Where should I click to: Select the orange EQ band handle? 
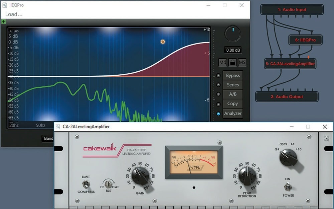click(163, 42)
